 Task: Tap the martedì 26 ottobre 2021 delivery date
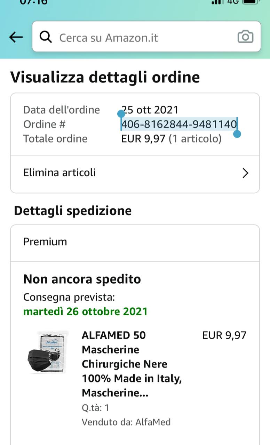point(85,311)
